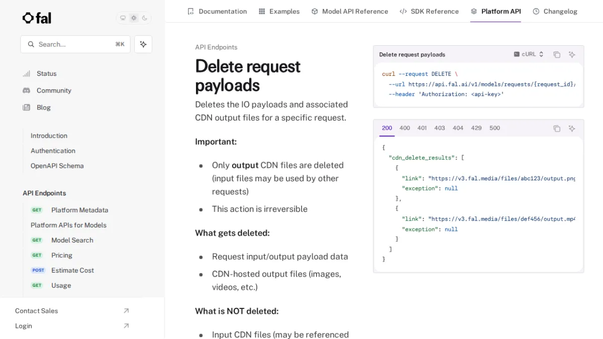Select the 500 response tab
This screenshot has height=339, width=603.
(x=495, y=128)
